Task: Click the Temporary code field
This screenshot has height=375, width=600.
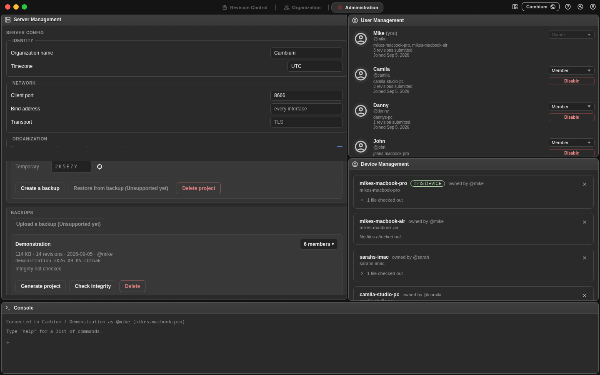Action: coord(71,167)
